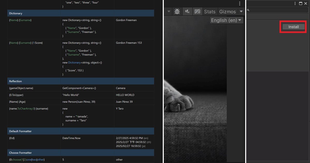Viewport: 310px width, 163px height.
Task: Expand the Gizmos dropdown arrow
Action: pyautogui.click(x=241, y=11)
